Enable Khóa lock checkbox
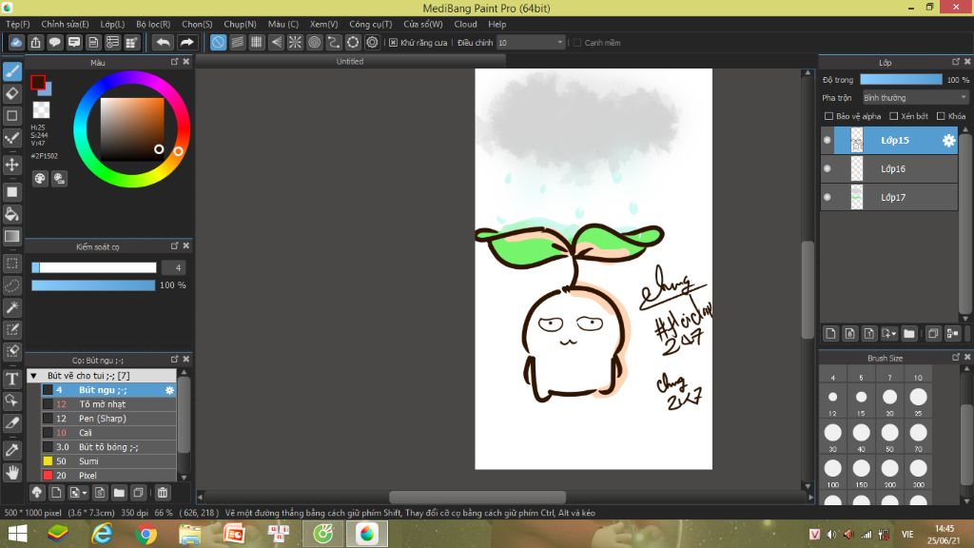This screenshot has width=974, height=548. pos(941,116)
